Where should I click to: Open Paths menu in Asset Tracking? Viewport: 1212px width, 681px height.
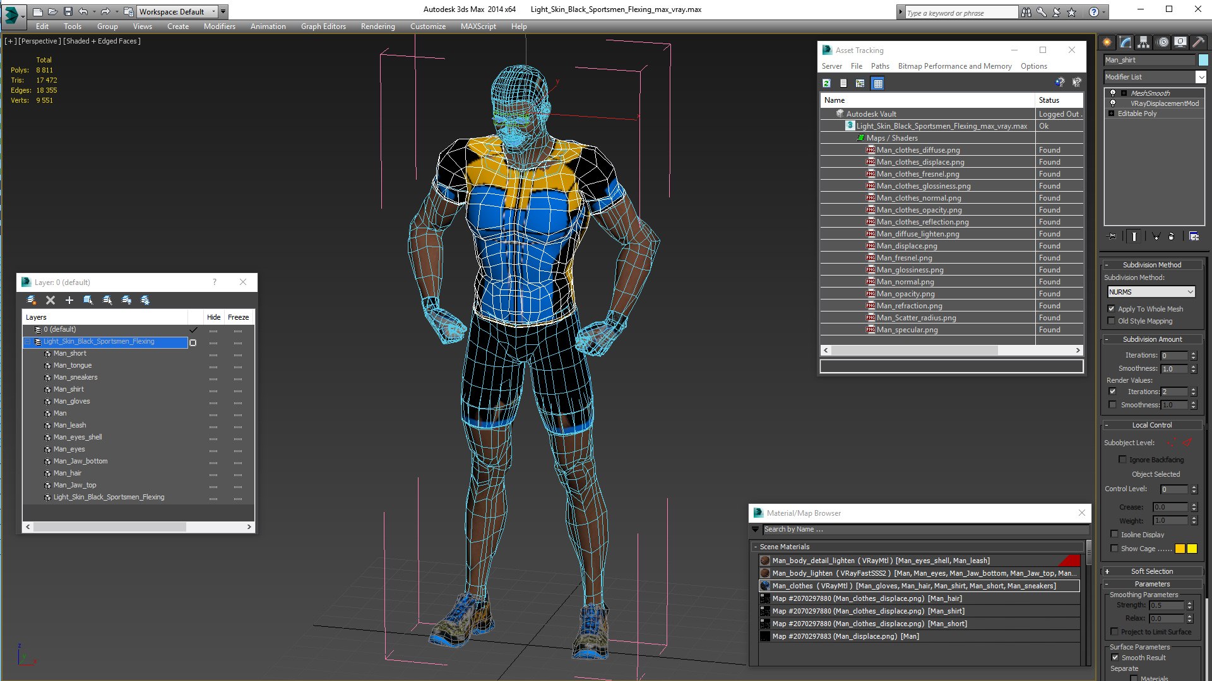click(x=880, y=66)
